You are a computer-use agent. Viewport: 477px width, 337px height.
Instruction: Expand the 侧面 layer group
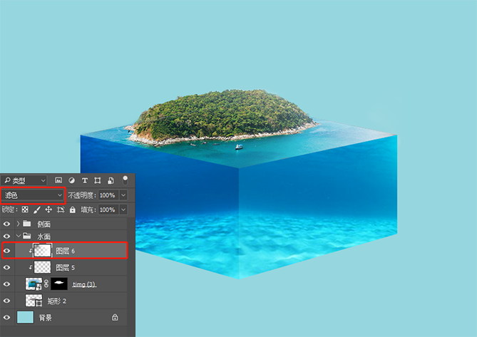[19, 224]
